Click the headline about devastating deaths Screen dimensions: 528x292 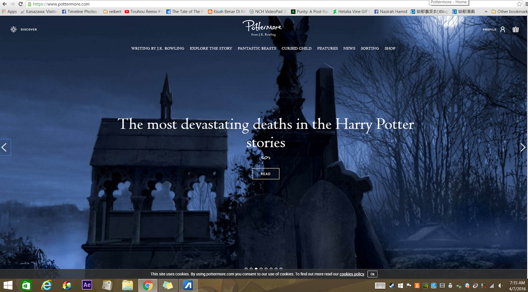tap(266, 133)
